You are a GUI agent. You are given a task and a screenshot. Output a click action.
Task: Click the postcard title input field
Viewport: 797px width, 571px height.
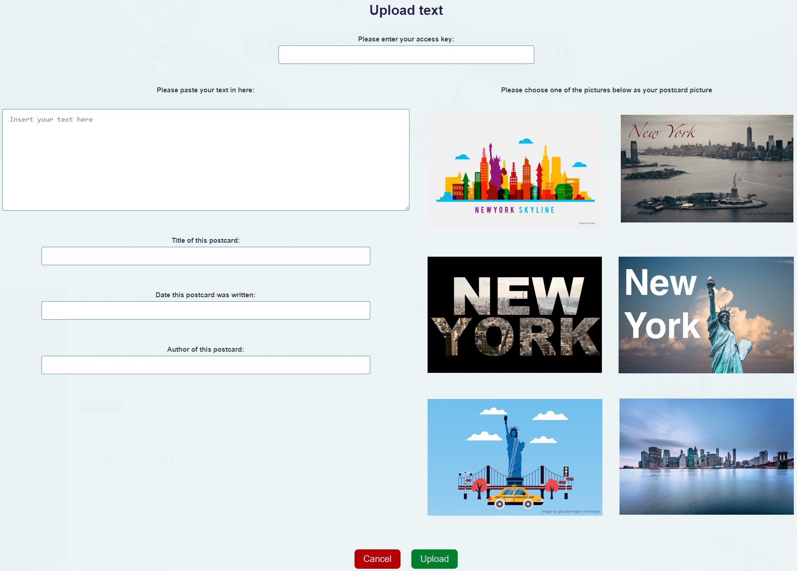tap(205, 256)
